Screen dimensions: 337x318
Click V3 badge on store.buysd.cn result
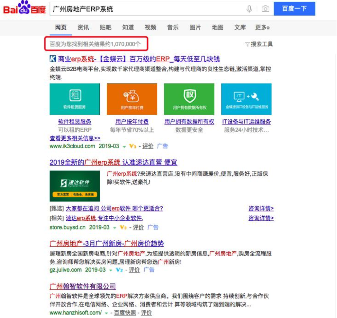coord(123,228)
